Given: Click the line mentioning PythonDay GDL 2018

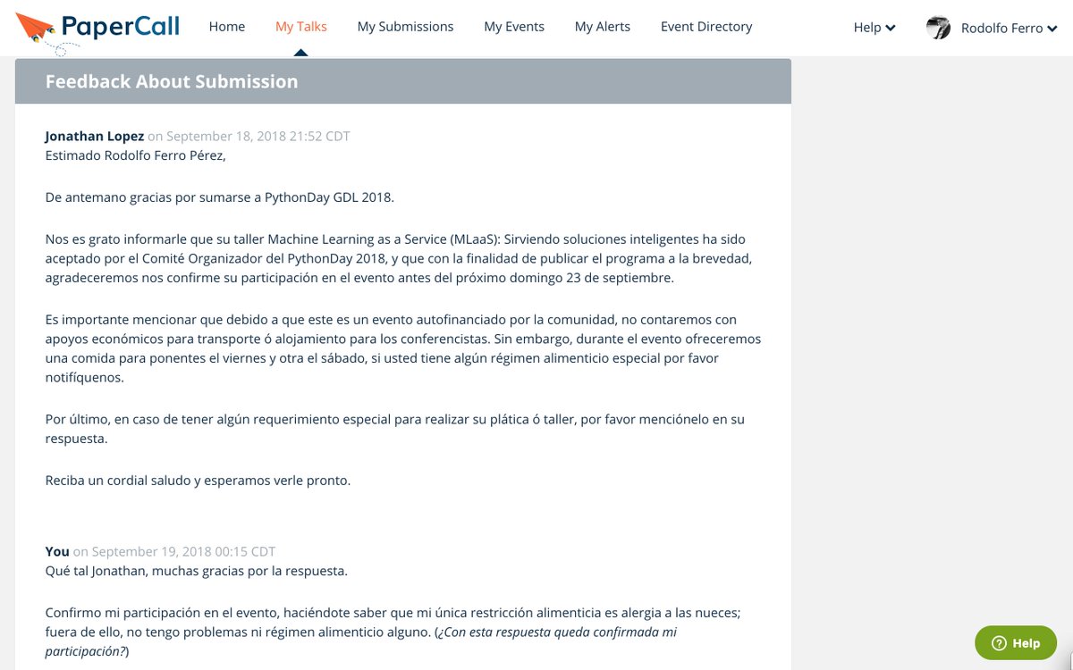Looking at the screenshot, I should tap(219, 197).
